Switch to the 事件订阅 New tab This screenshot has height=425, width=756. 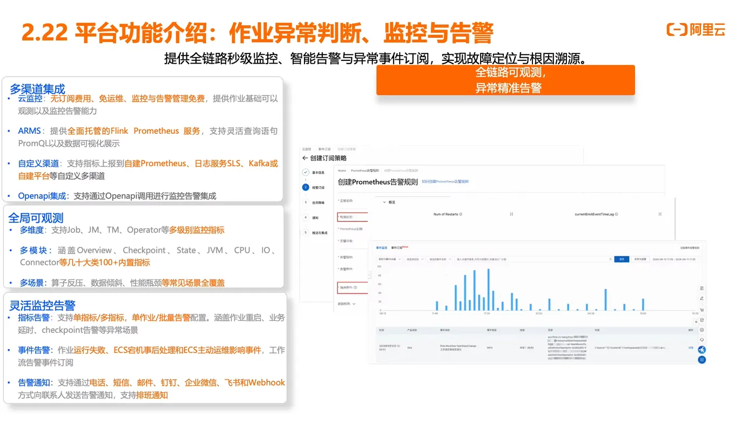[x=399, y=248]
